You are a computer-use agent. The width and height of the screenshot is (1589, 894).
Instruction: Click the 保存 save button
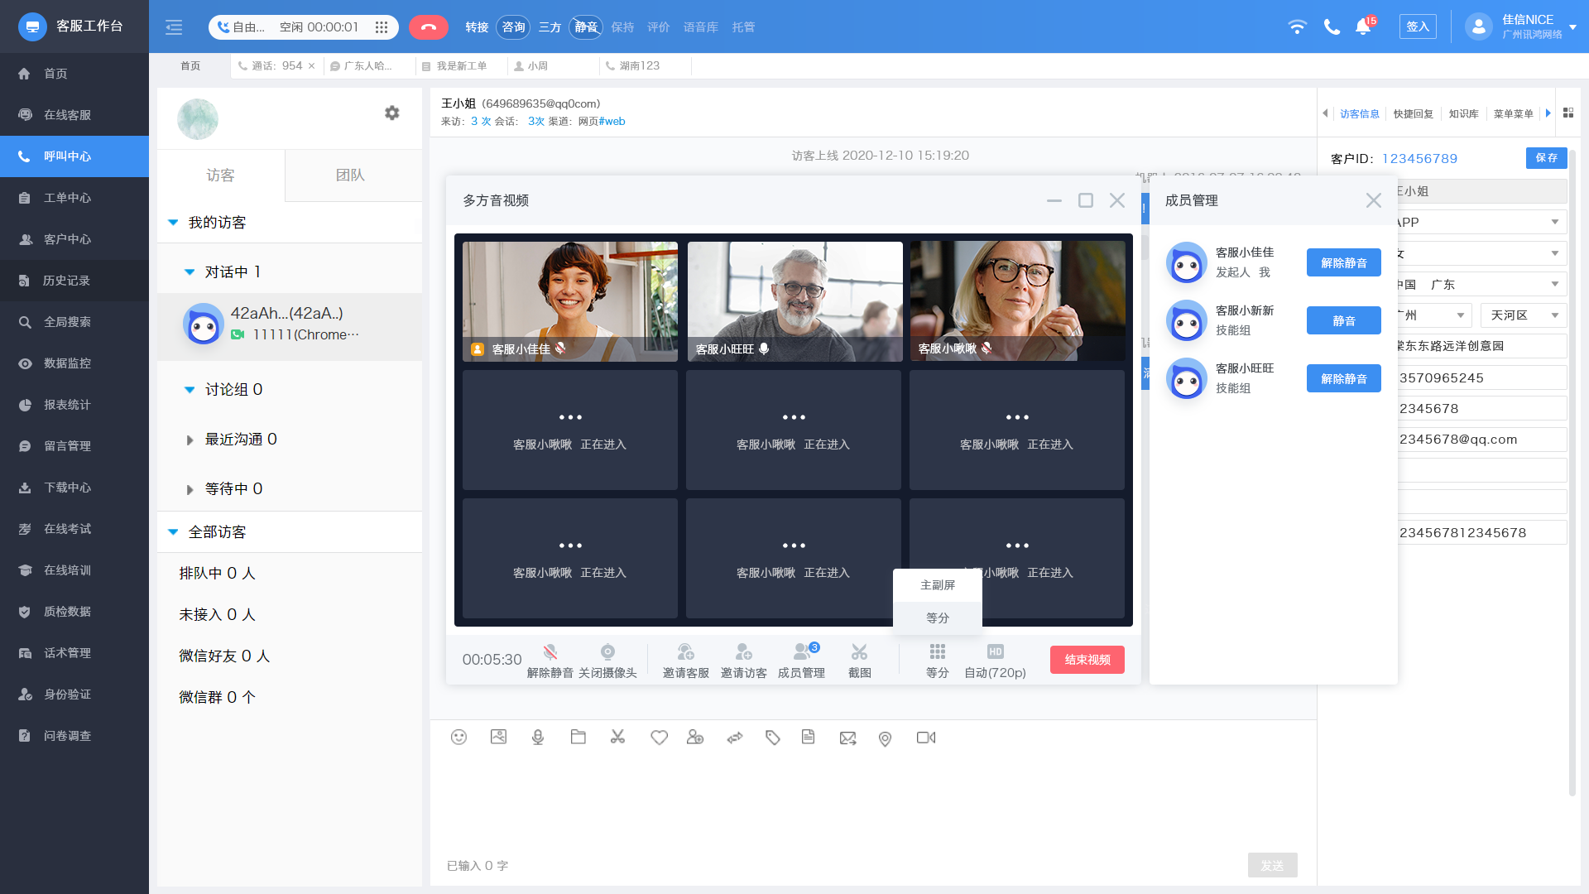[1546, 157]
